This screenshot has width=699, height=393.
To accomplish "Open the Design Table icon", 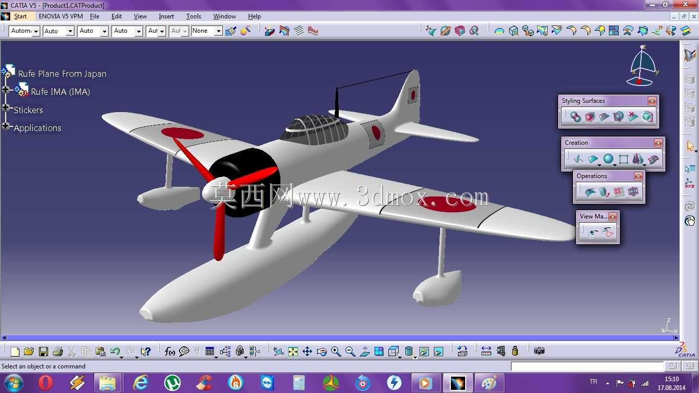I will (x=209, y=352).
